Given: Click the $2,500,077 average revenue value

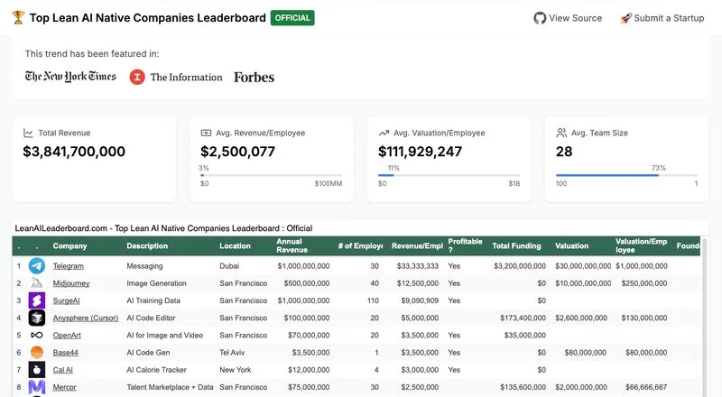Looking at the screenshot, I should [237, 152].
